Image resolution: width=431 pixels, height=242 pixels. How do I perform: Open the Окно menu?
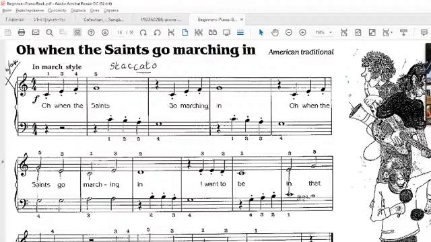(94, 11)
